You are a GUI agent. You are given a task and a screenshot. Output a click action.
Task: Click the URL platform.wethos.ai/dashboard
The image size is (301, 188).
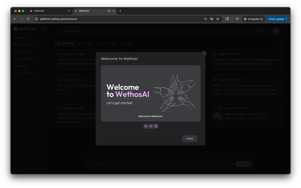point(58,19)
